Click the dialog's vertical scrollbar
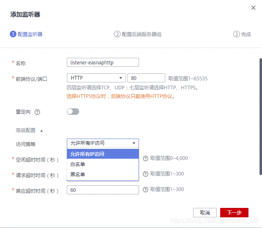Image resolution: width=262 pixels, height=228 pixels. pyautogui.click(x=260, y=116)
